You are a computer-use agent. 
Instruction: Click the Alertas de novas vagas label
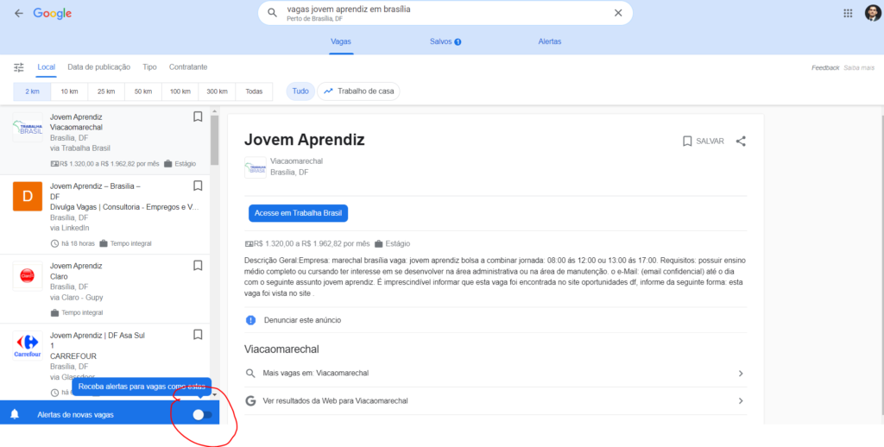click(76, 415)
